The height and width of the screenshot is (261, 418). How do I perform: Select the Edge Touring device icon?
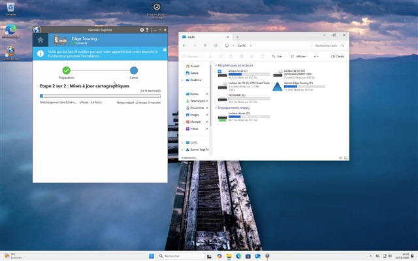point(60,40)
